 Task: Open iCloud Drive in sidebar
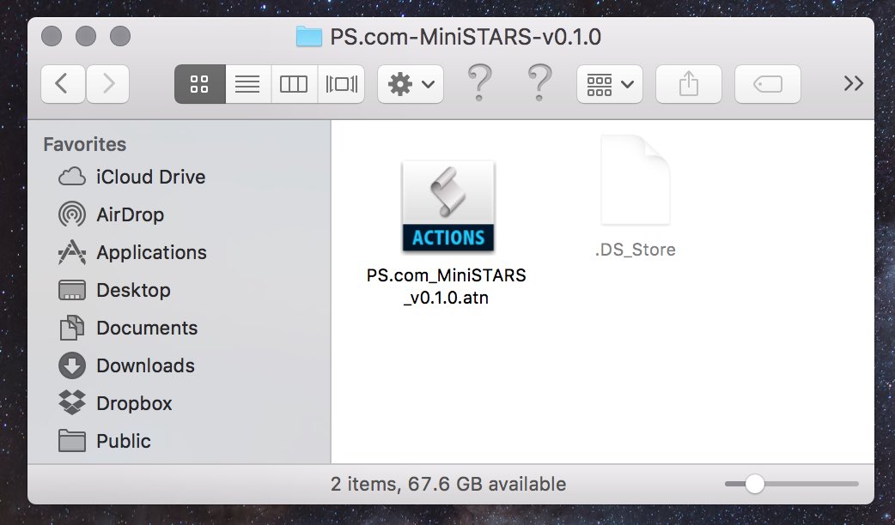click(150, 177)
